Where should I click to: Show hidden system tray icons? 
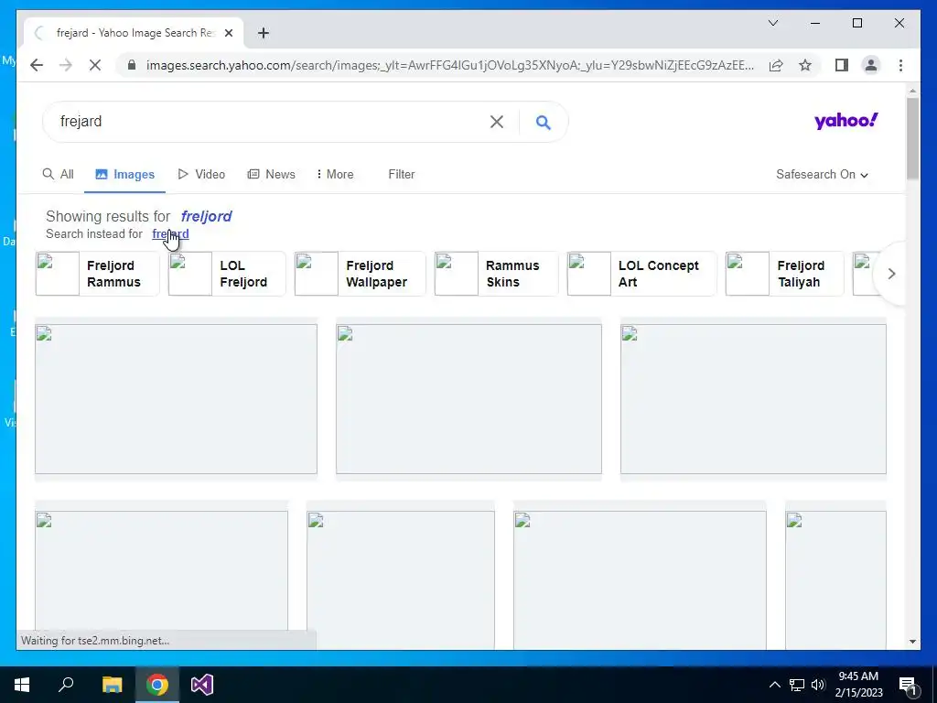[x=774, y=685]
